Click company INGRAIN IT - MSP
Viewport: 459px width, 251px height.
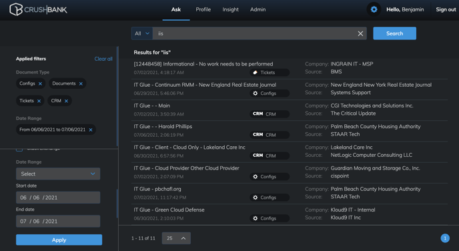352,64
